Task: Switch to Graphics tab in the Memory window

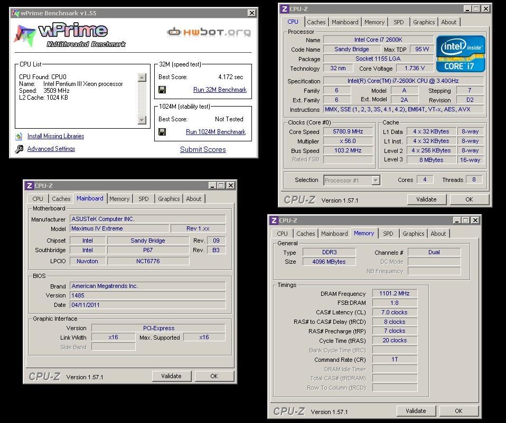Action: point(413,234)
